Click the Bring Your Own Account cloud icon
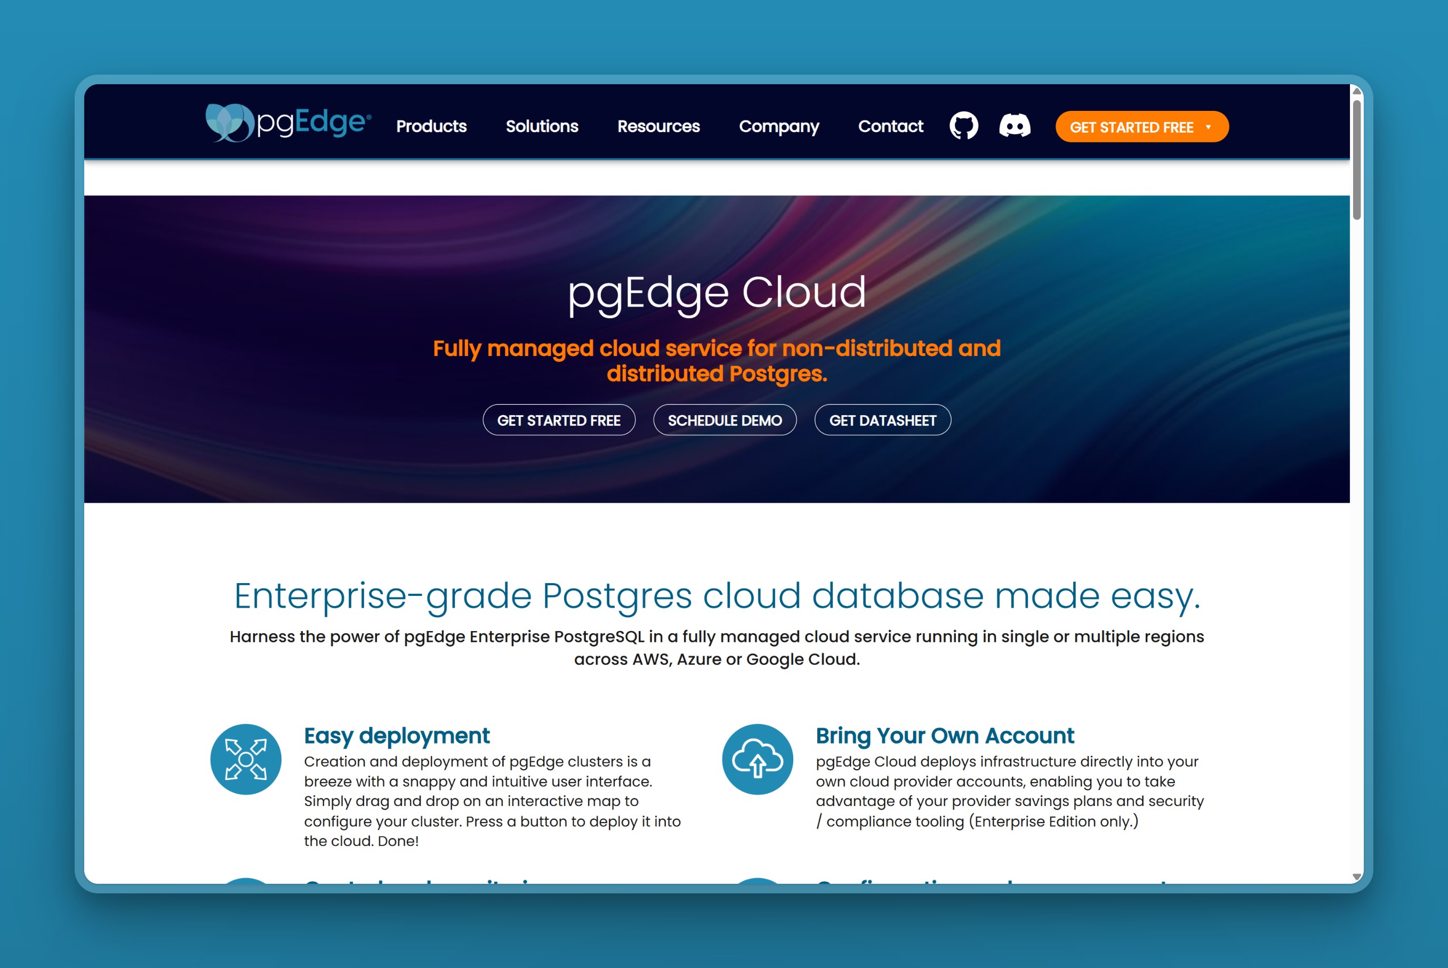Viewport: 1448px width, 968px height. pyautogui.click(x=758, y=760)
